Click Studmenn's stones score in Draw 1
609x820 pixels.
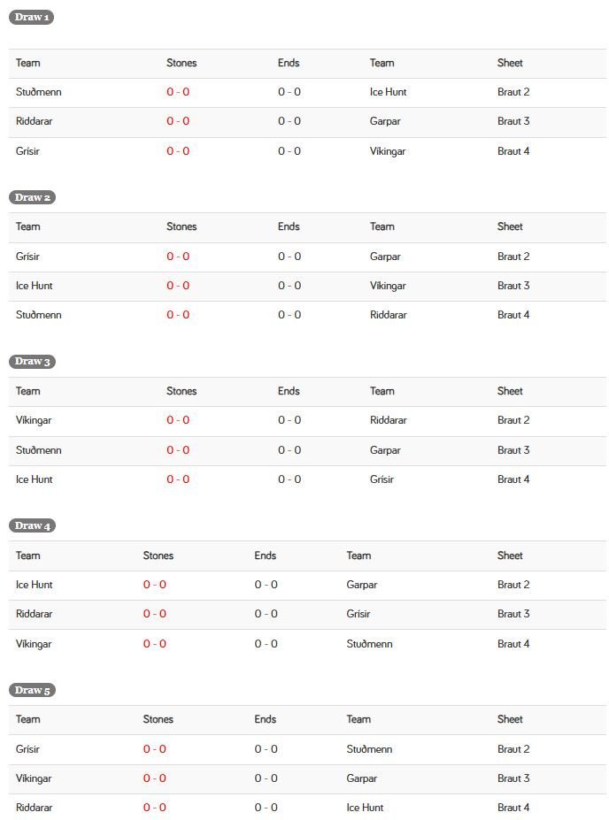(x=178, y=92)
